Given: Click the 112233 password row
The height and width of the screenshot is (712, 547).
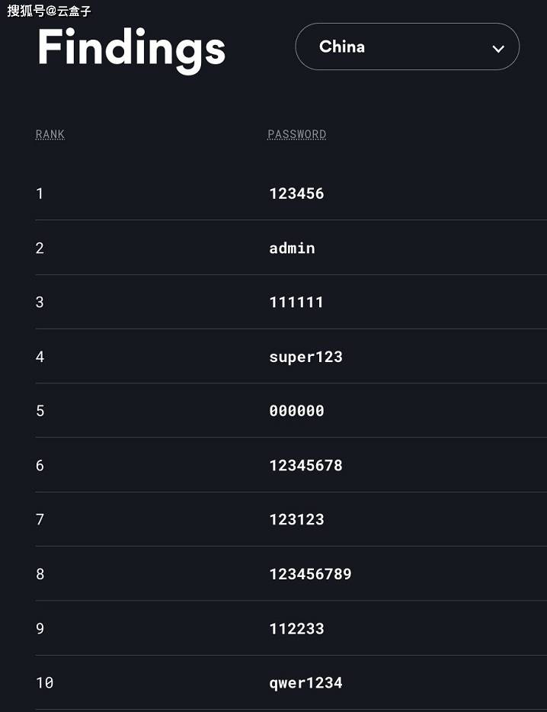Looking at the screenshot, I should point(296,628).
